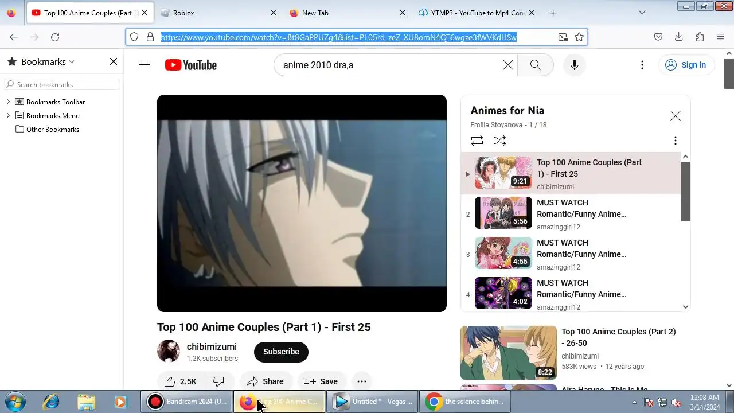Toggle loop playlist
Screen dimensions: 734x413
click(x=477, y=141)
